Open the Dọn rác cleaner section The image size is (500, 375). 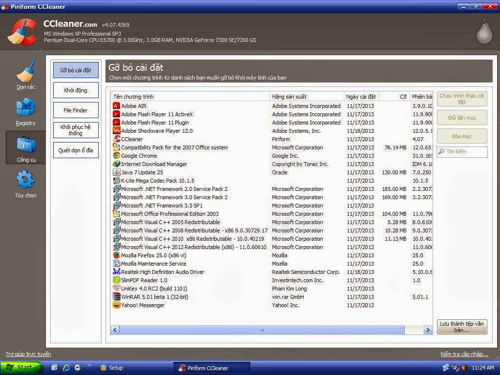click(x=25, y=75)
